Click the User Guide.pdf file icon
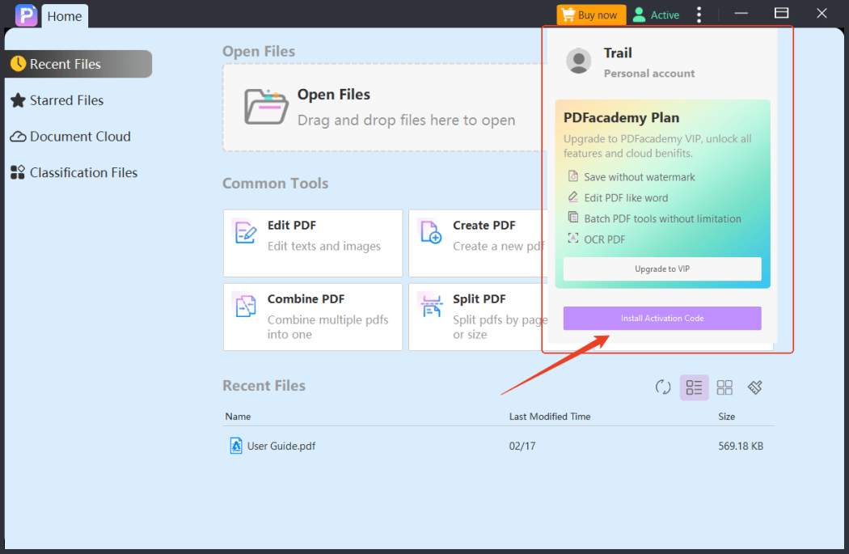 point(236,446)
